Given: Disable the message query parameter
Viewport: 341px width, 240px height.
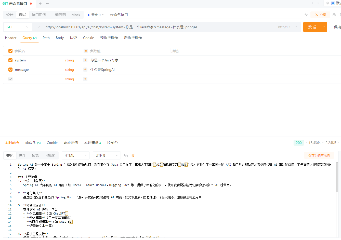Looking at the screenshot, I should point(10,70).
